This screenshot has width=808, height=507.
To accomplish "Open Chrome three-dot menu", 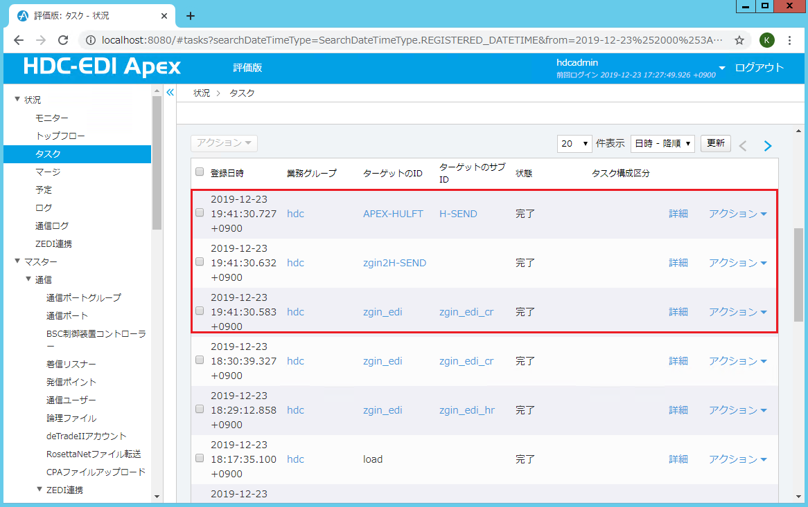I will pyautogui.click(x=789, y=40).
